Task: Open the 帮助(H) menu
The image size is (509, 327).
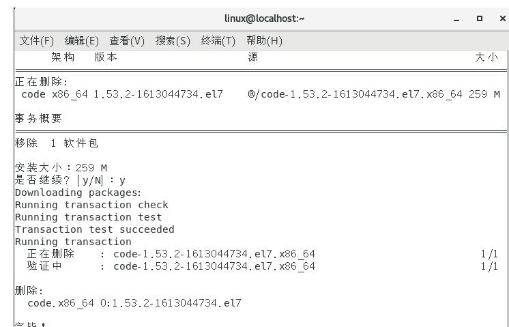Action: [264, 41]
